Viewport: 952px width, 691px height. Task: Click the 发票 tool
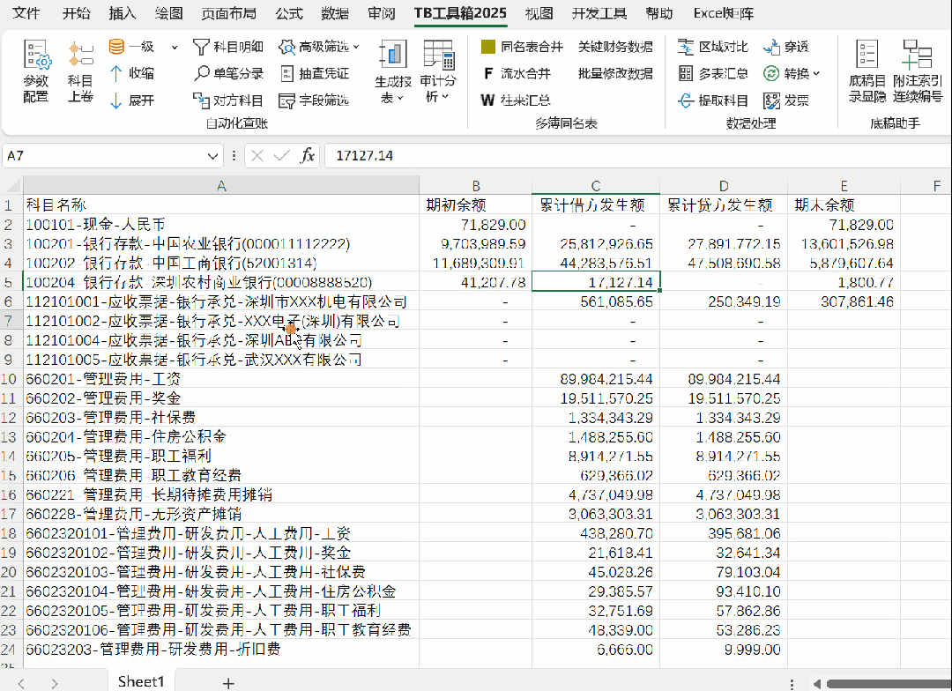(x=785, y=100)
